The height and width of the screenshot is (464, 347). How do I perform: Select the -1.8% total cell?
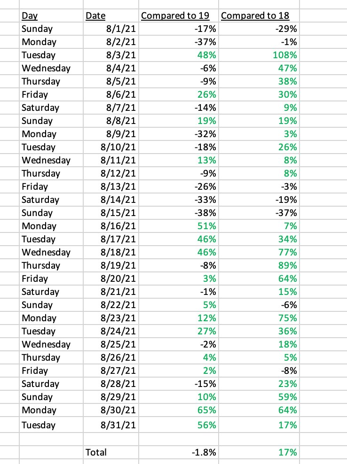[179, 452]
